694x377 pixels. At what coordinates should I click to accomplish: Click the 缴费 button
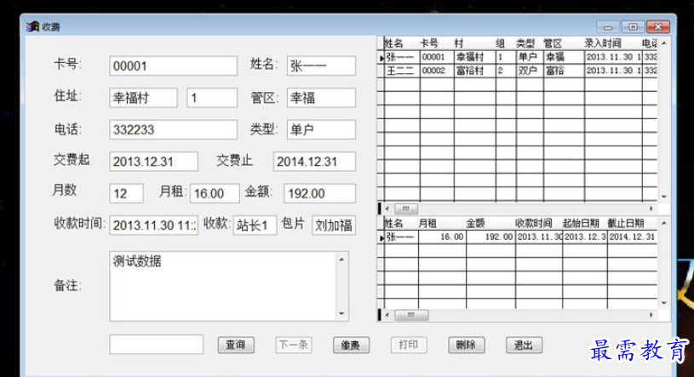tap(351, 346)
